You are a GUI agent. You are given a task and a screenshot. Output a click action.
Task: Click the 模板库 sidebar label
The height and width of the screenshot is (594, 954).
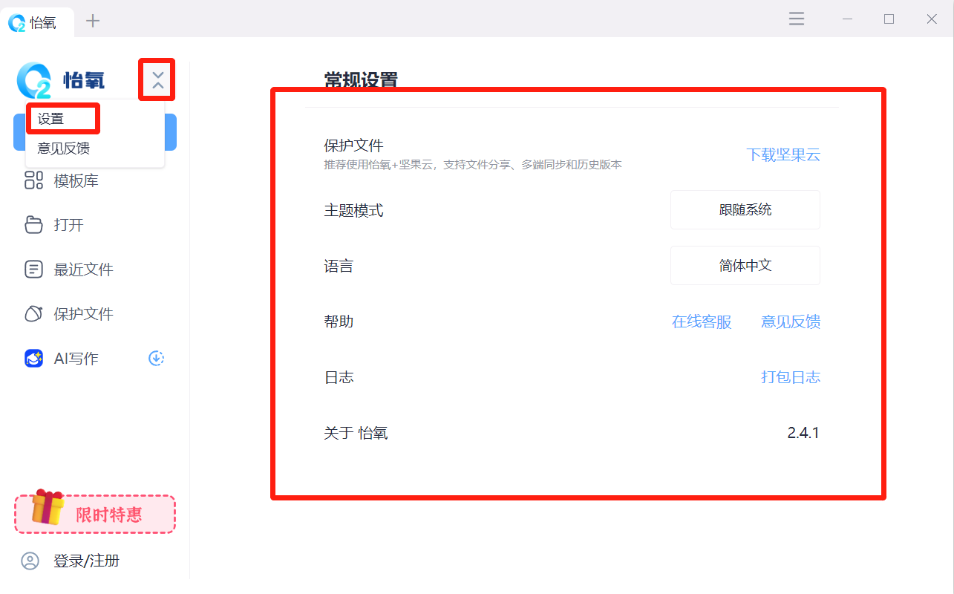76,180
